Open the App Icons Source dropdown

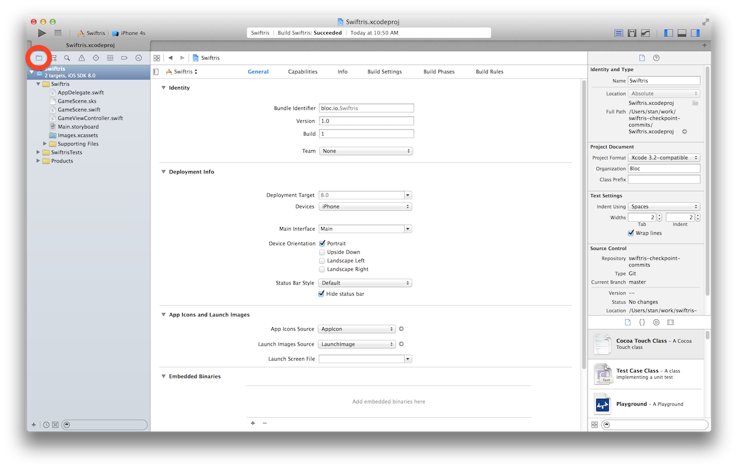(357, 329)
